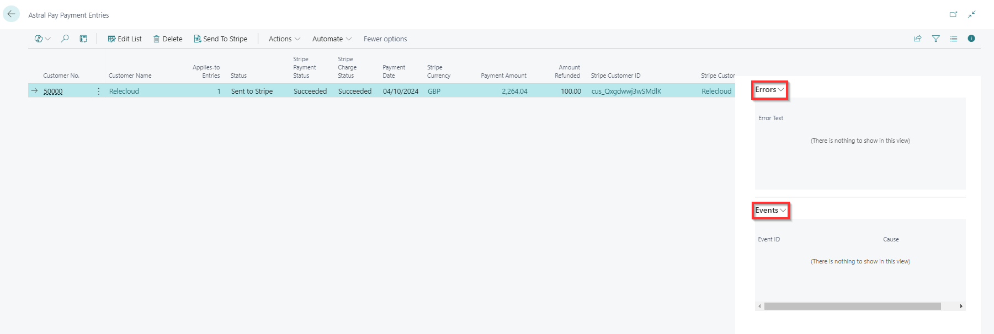Click the analyze view icon beside search
Image resolution: width=994 pixels, height=334 pixels.
(x=83, y=39)
